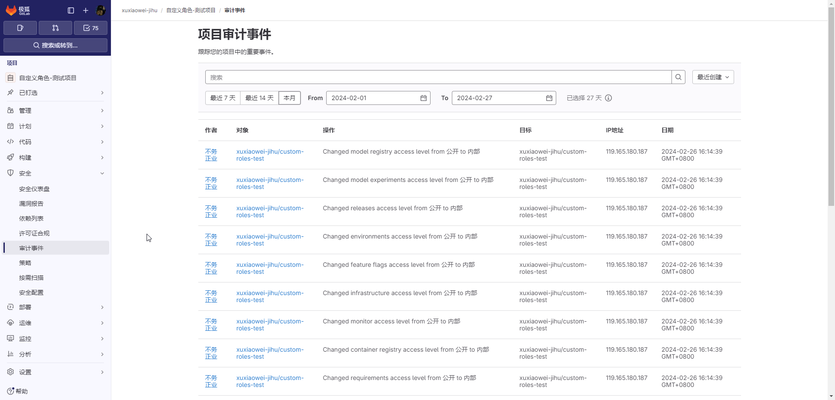Open 漏洞报告 in the sidebar
Viewport: 835px width, 400px height.
(x=31, y=204)
